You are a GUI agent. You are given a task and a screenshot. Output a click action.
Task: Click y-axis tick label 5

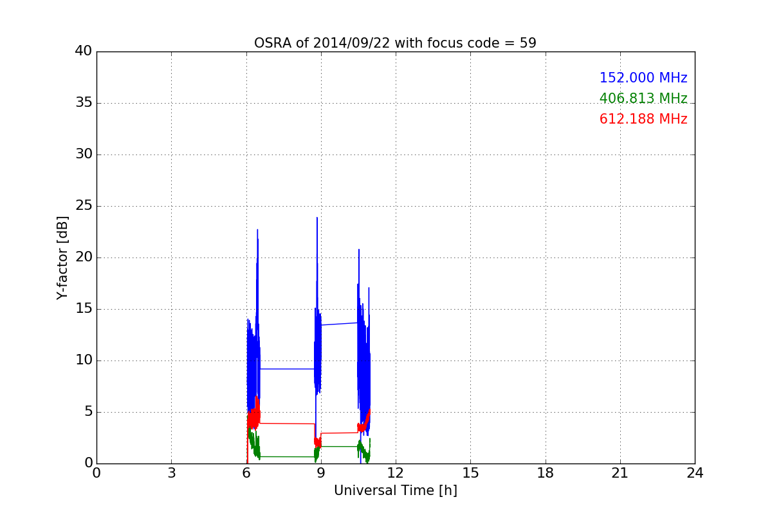(88, 412)
